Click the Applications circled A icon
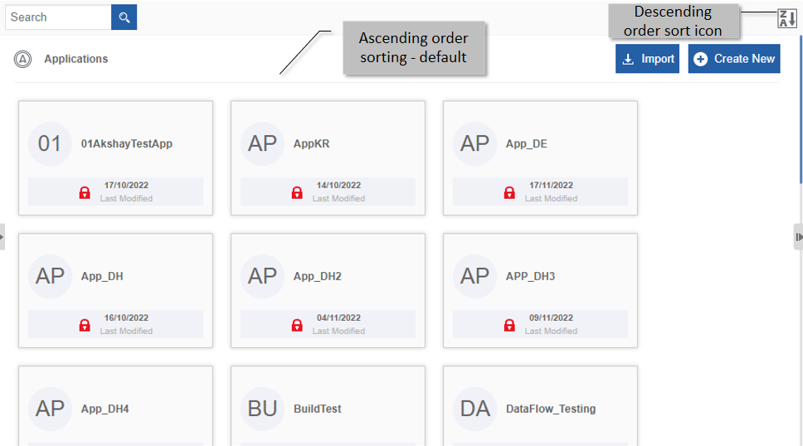The height and width of the screenshot is (446, 803). click(x=22, y=59)
